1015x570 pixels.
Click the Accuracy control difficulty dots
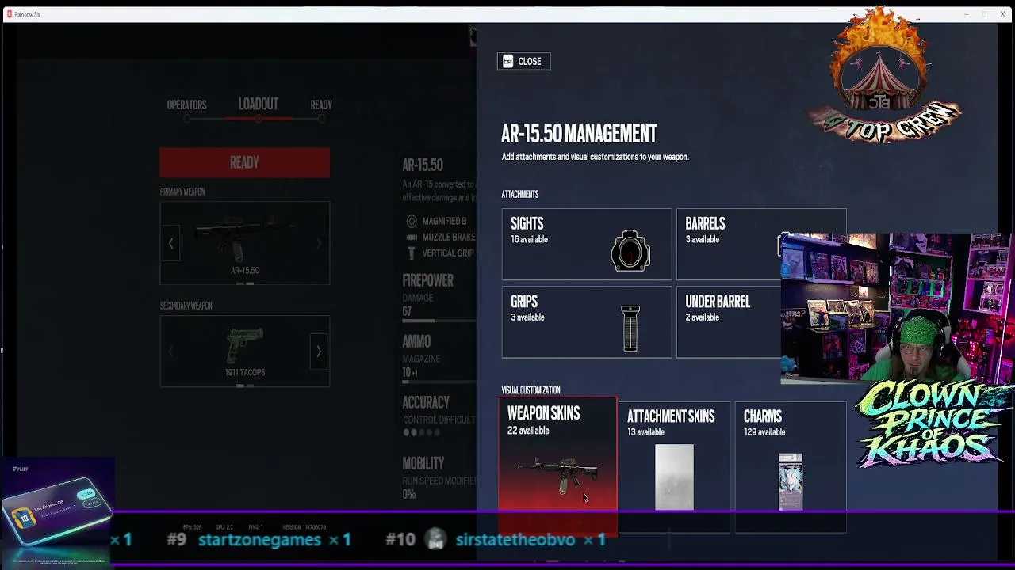pyautogui.click(x=420, y=432)
